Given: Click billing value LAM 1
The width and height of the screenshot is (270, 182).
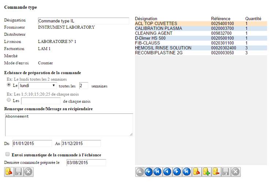Looking at the screenshot, I should [44, 49].
